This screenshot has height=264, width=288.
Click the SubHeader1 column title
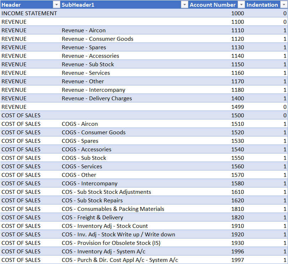coord(78,5)
